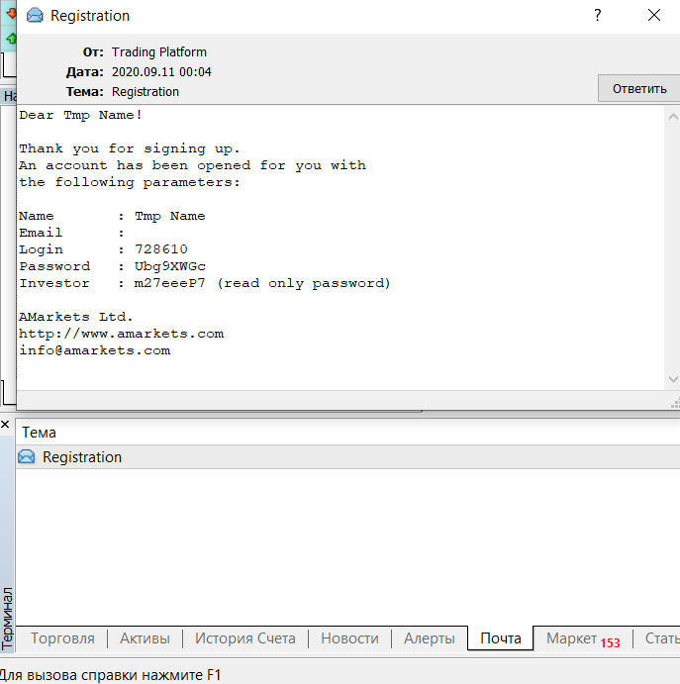Image resolution: width=680 pixels, height=684 pixels.
Task: Click the resize grip of the message window
Action: 675,403
